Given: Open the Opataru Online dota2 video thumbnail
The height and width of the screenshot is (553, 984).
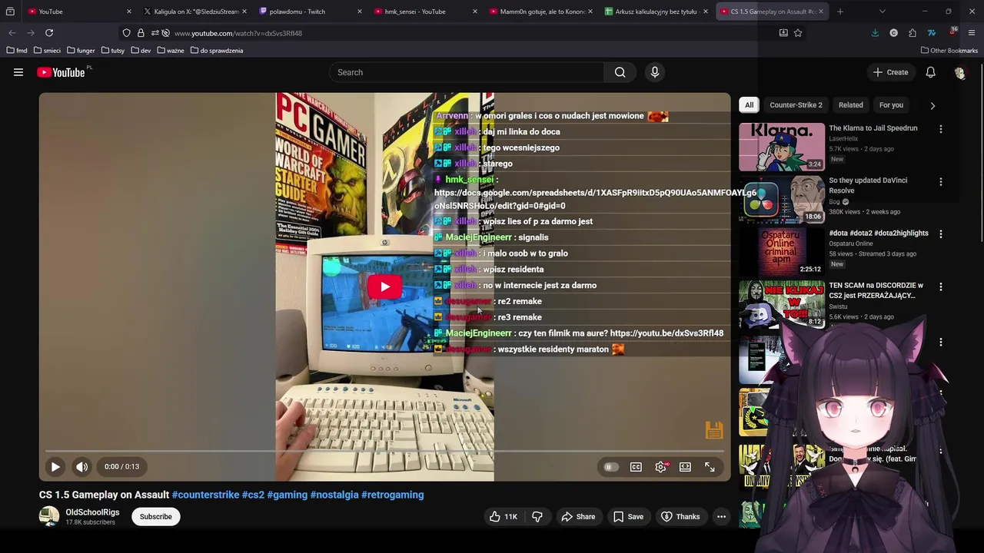Looking at the screenshot, I should point(782,251).
